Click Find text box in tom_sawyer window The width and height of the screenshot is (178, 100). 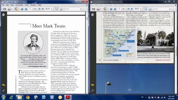click(x=72, y=9)
